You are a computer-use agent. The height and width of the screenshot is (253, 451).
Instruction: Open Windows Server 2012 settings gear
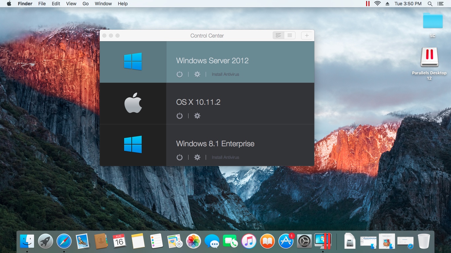click(197, 74)
